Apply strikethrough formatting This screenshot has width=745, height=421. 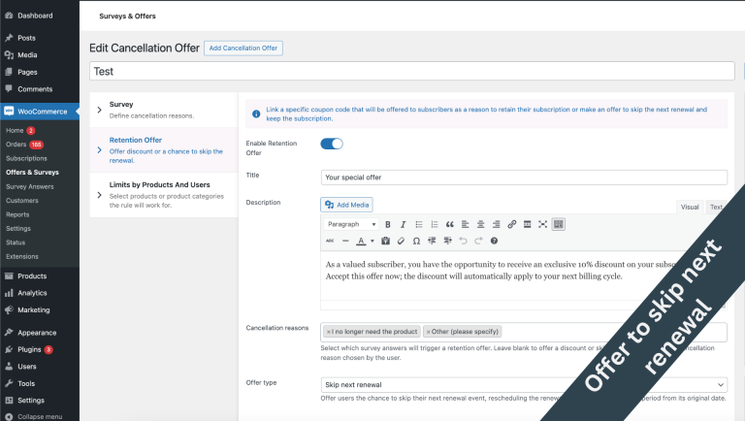[330, 241]
